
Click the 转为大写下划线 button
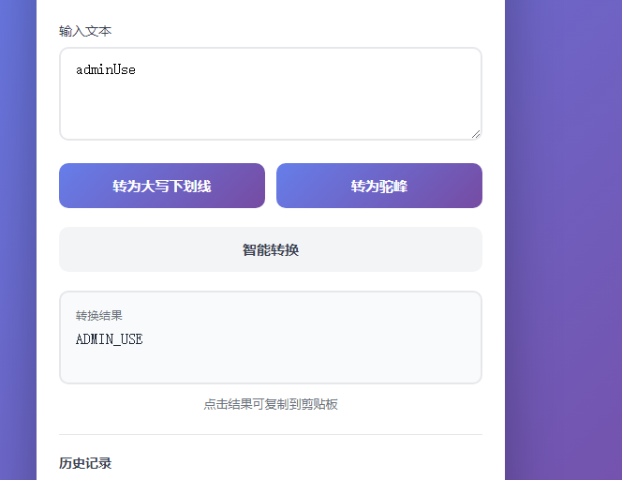pyautogui.click(x=162, y=186)
